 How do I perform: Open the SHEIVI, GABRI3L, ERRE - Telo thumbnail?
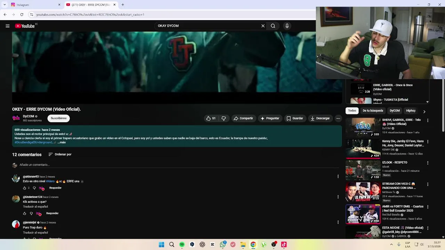click(x=363, y=127)
